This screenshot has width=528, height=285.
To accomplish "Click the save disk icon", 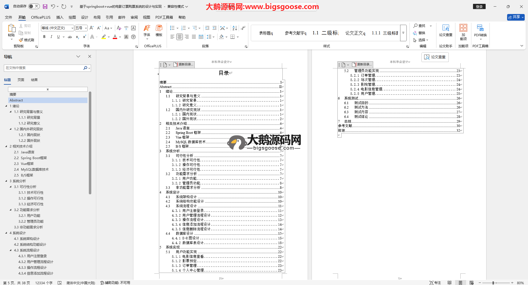I will click(x=45, y=6).
